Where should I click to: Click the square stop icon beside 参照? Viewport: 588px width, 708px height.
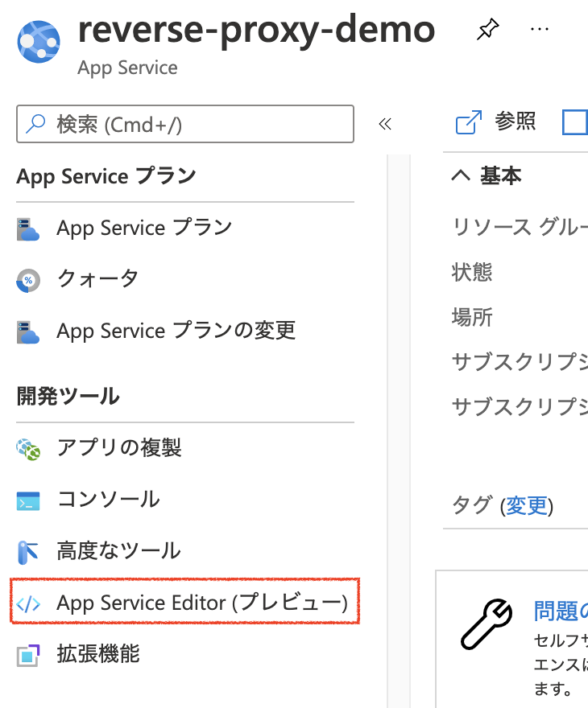click(x=575, y=122)
